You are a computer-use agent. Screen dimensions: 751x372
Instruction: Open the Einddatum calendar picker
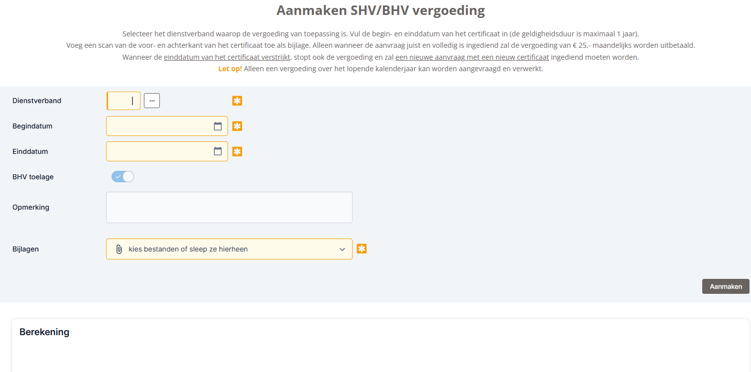[x=218, y=151]
